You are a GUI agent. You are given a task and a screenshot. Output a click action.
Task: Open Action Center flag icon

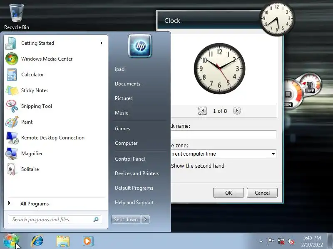(271, 241)
